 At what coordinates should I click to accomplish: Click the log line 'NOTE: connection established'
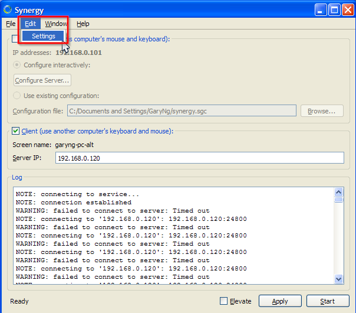click(74, 203)
